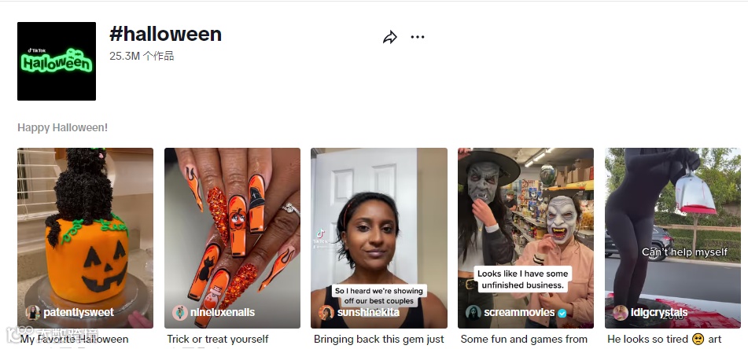The width and height of the screenshot is (748, 349).
Task: Click the screammovies username
Action: pyautogui.click(x=519, y=313)
